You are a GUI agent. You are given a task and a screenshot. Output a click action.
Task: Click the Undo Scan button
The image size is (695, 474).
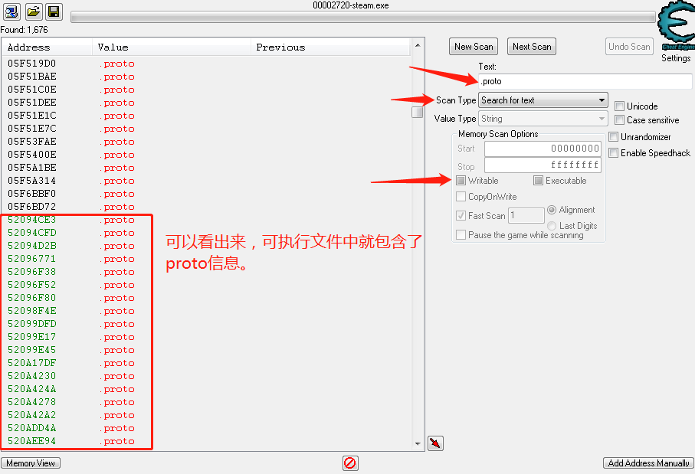tap(629, 47)
